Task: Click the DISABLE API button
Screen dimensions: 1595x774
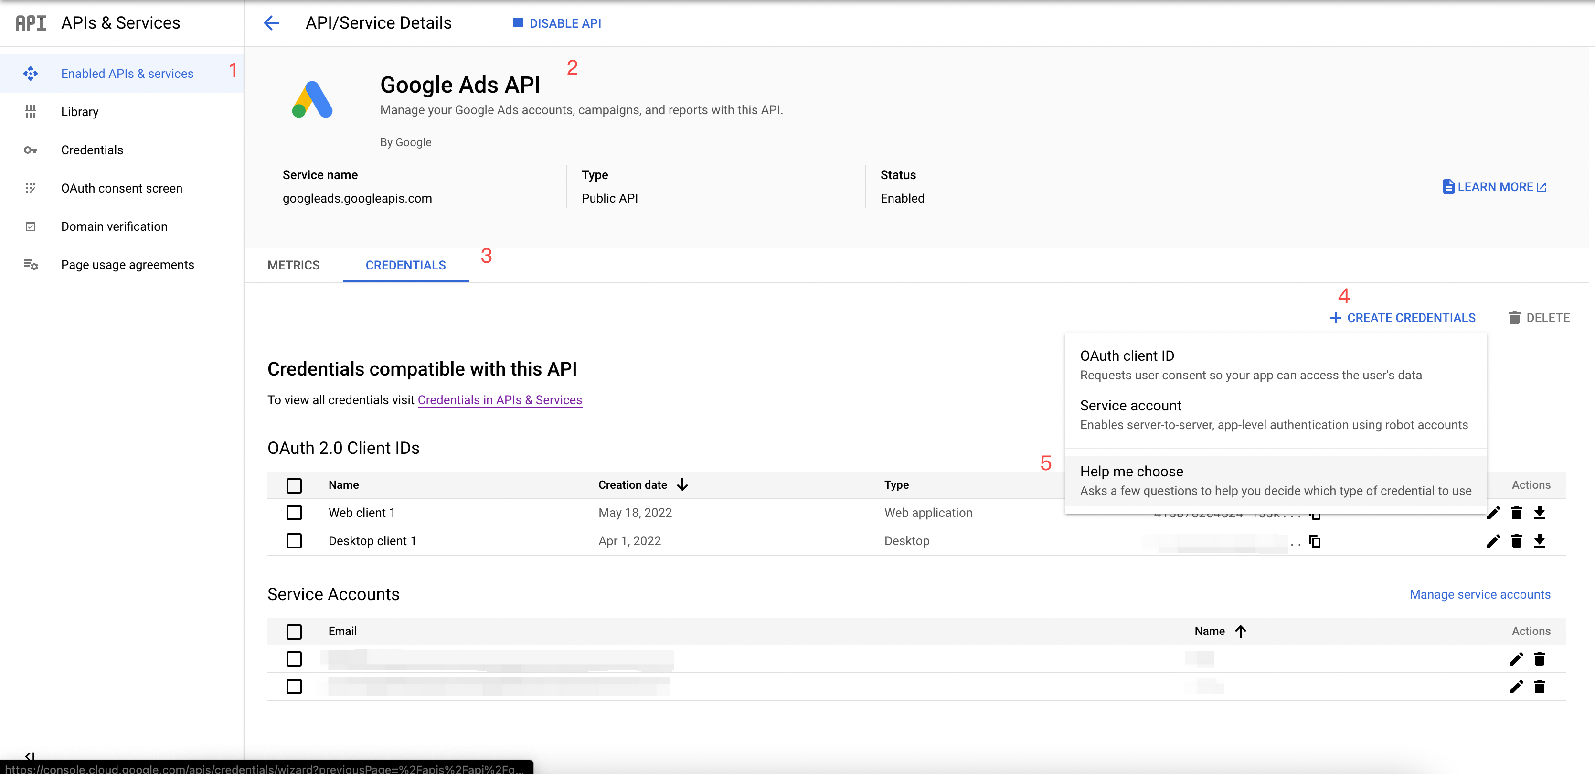Action: click(557, 23)
